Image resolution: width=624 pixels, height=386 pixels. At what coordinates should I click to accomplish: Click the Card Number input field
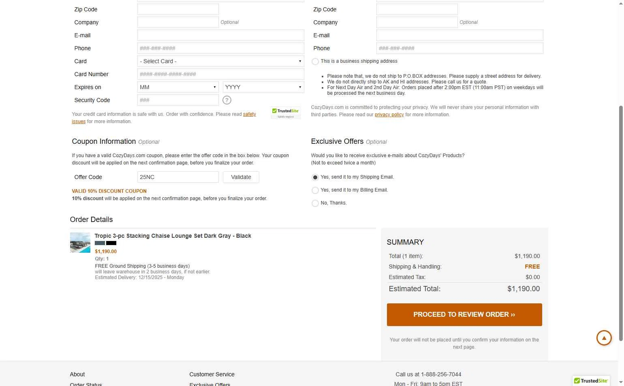click(221, 74)
